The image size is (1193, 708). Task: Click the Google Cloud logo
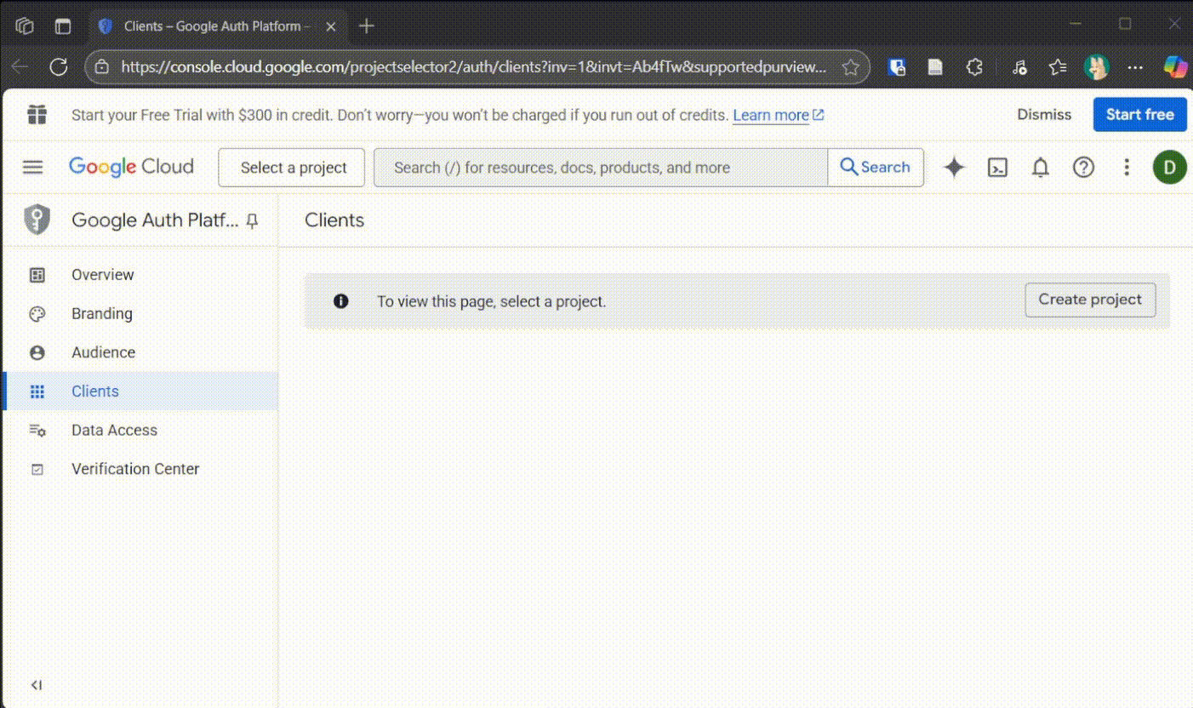click(131, 167)
